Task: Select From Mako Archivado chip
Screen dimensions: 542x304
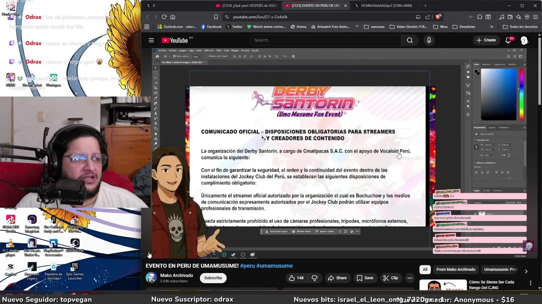Action: coord(456,269)
